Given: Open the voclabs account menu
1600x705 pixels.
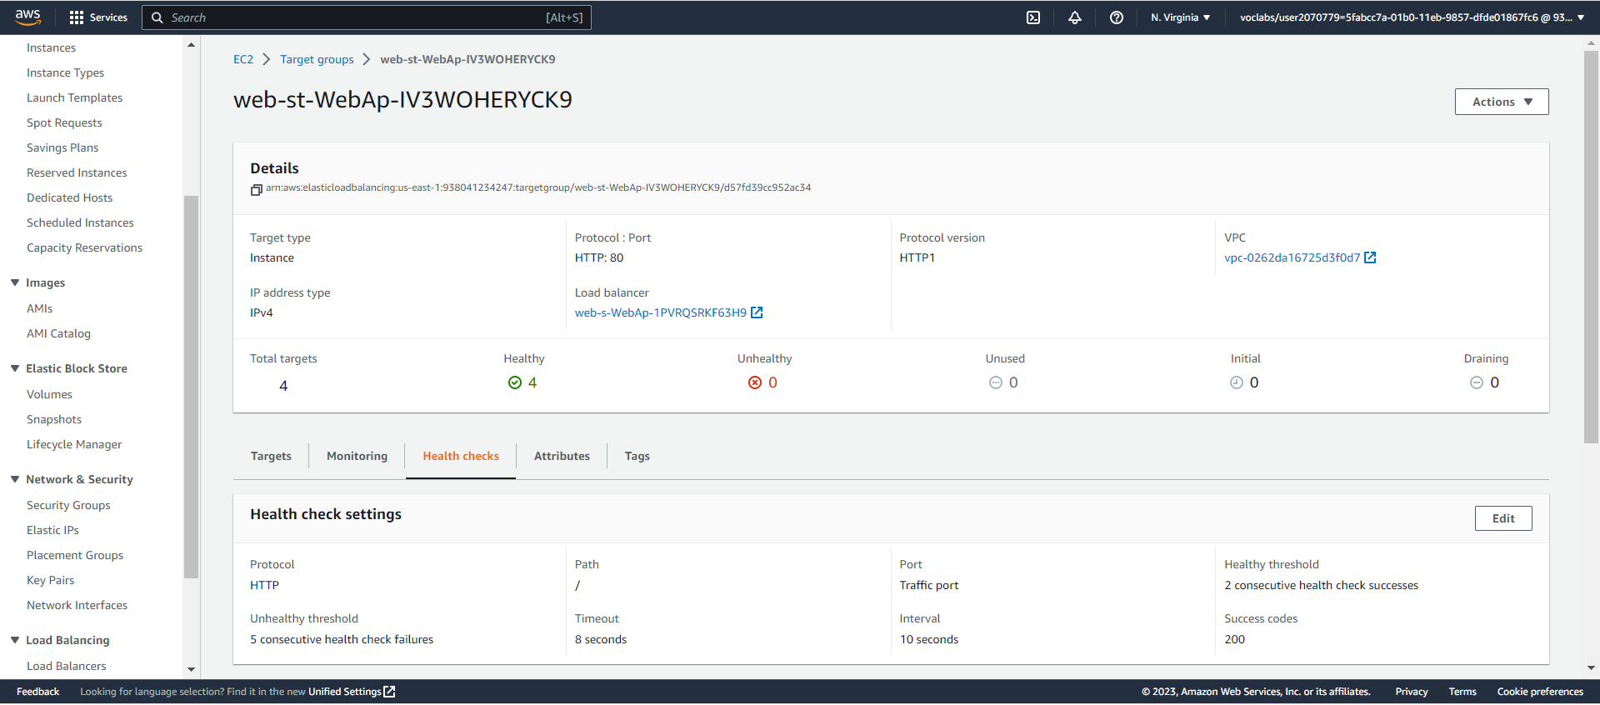Looking at the screenshot, I should [1412, 17].
